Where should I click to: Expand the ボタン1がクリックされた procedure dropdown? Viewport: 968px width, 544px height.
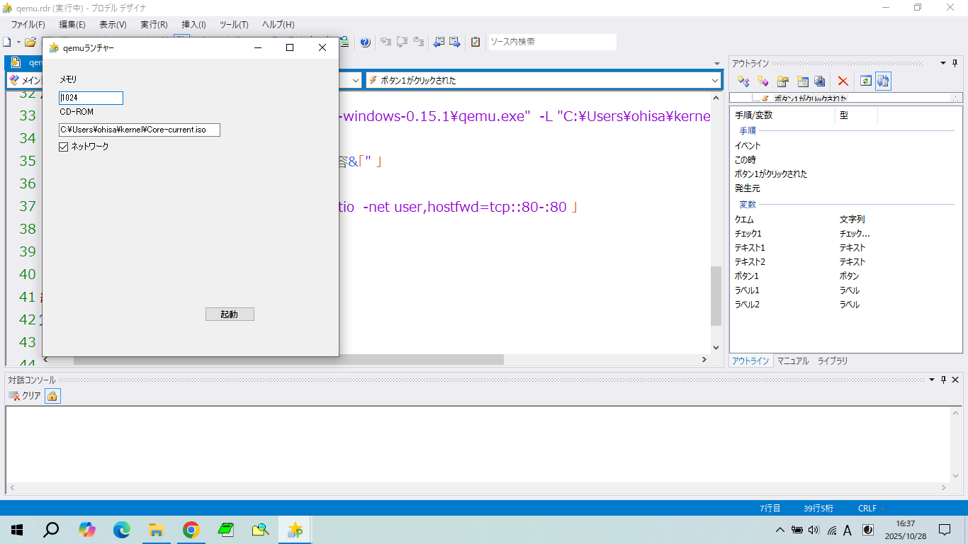click(714, 81)
